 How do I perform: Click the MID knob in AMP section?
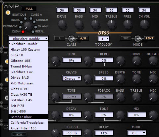95,24
